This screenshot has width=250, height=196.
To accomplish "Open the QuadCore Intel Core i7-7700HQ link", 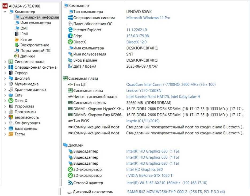I will click(171, 84).
